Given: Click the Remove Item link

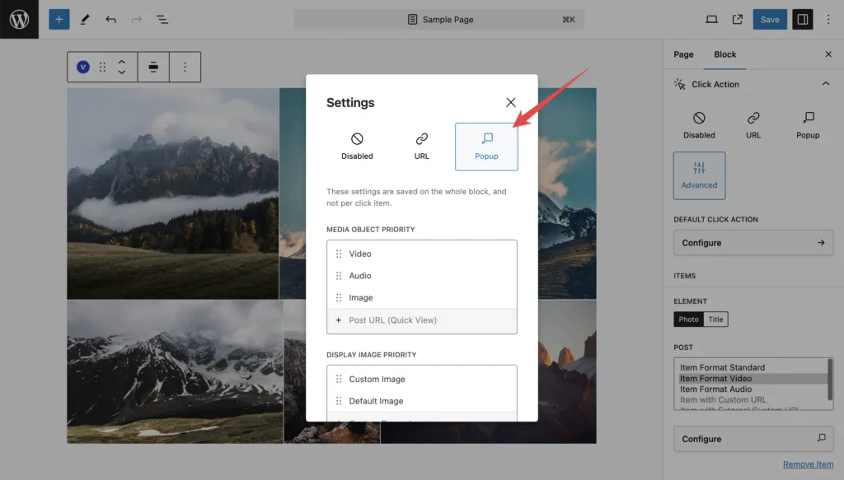Looking at the screenshot, I should click(x=808, y=464).
